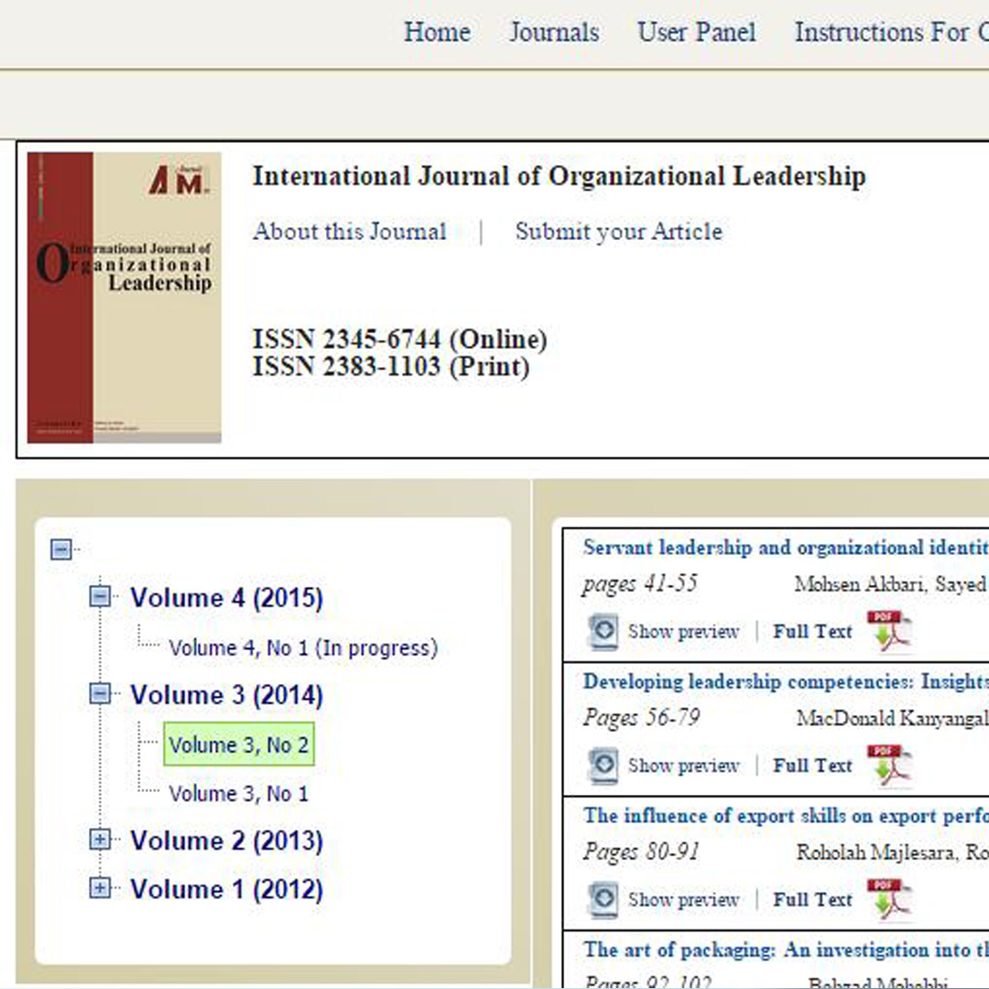
Task: Select Volume 4 (2015) in the tree
Action: (x=226, y=597)
